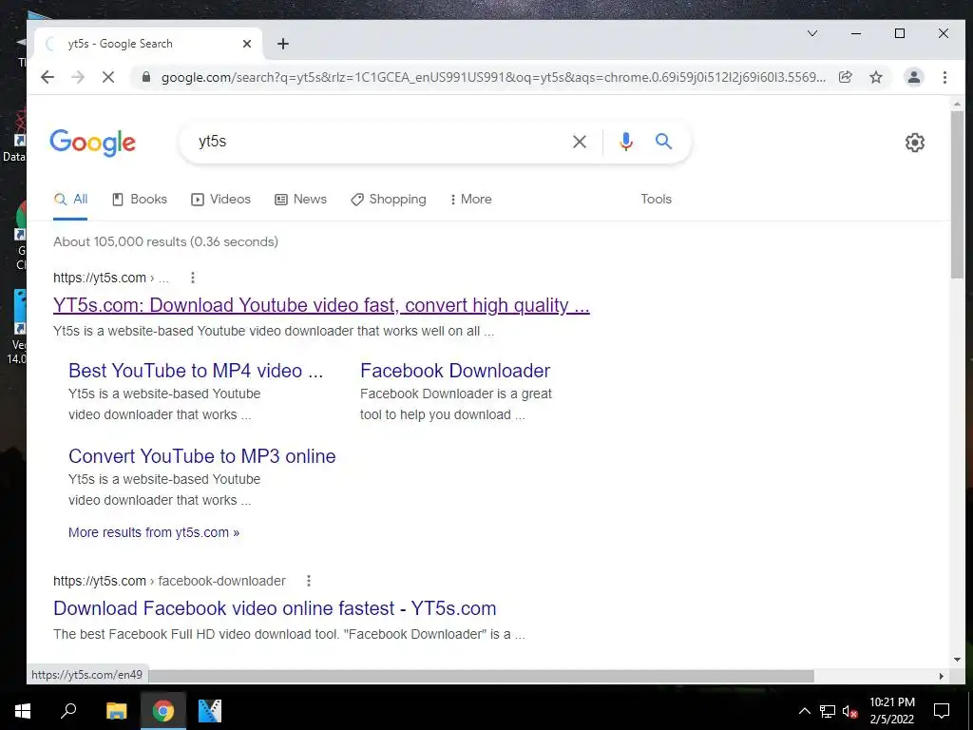Open the Facebook Downloader sitelink
The image size is (973, 730).
(455, 371)
